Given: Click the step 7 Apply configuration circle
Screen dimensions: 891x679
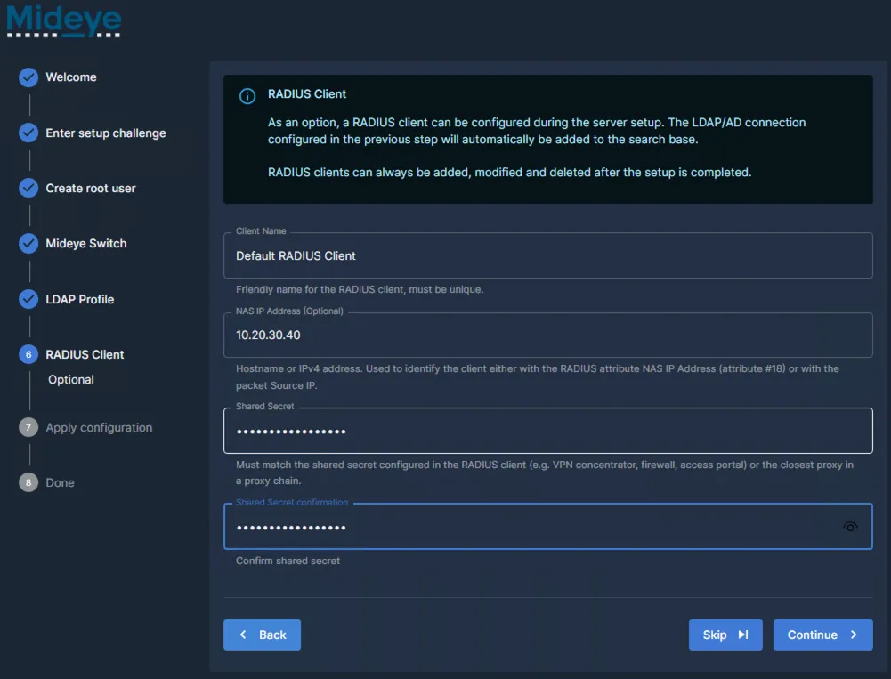Looking at the screenshot, I should coord(27,428).
